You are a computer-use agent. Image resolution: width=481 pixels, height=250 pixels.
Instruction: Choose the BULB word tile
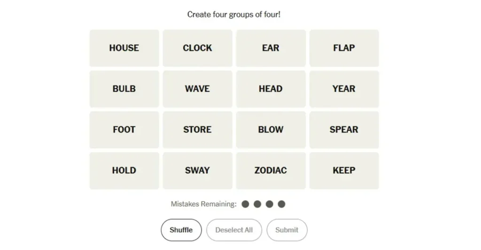click(x=124, y=89)
